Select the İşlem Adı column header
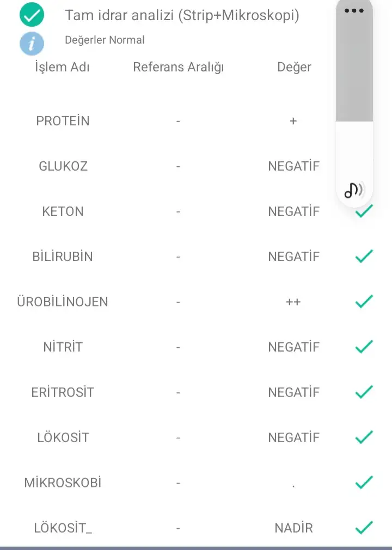 (63, 67)
